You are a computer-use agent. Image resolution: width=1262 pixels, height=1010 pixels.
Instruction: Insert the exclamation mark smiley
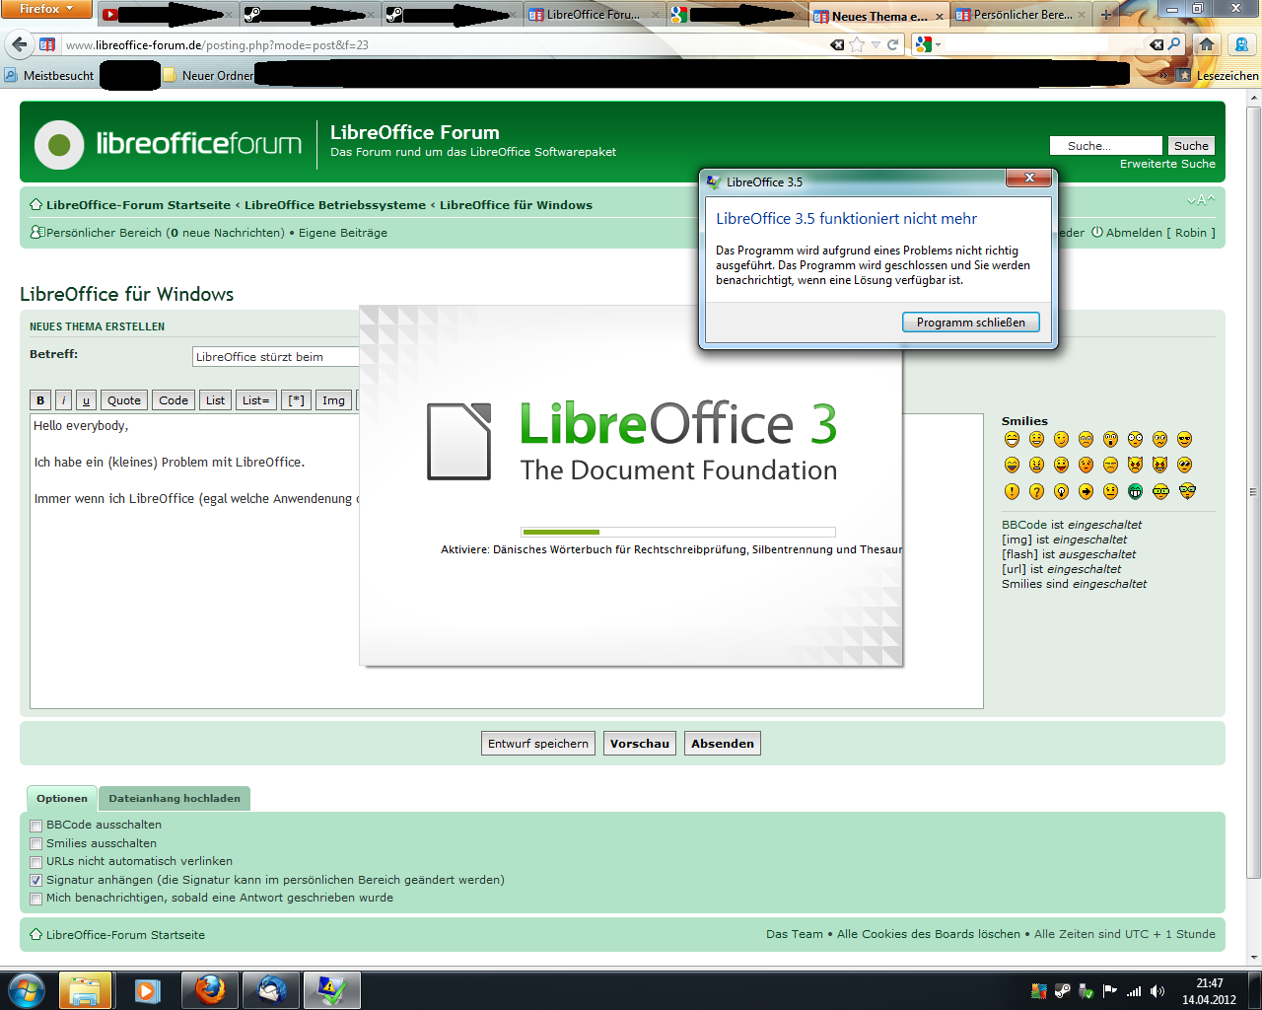pyautogui.click(x=1012, y=491)
